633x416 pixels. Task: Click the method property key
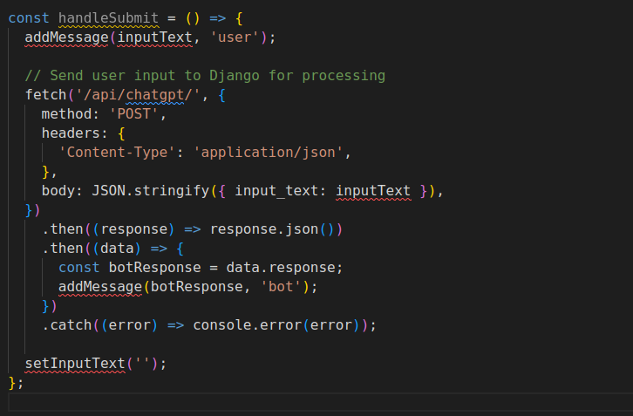66,113
